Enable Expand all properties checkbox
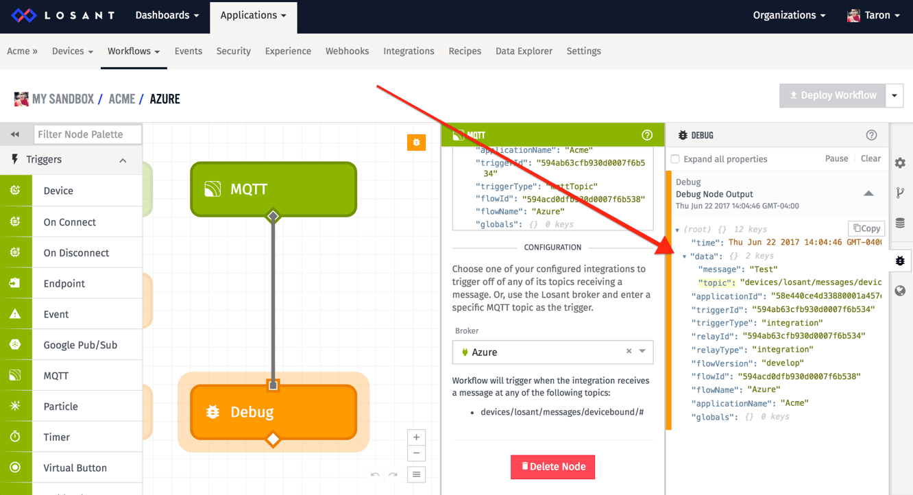This screenshot has height=495, width=913. tap(675, 159)
